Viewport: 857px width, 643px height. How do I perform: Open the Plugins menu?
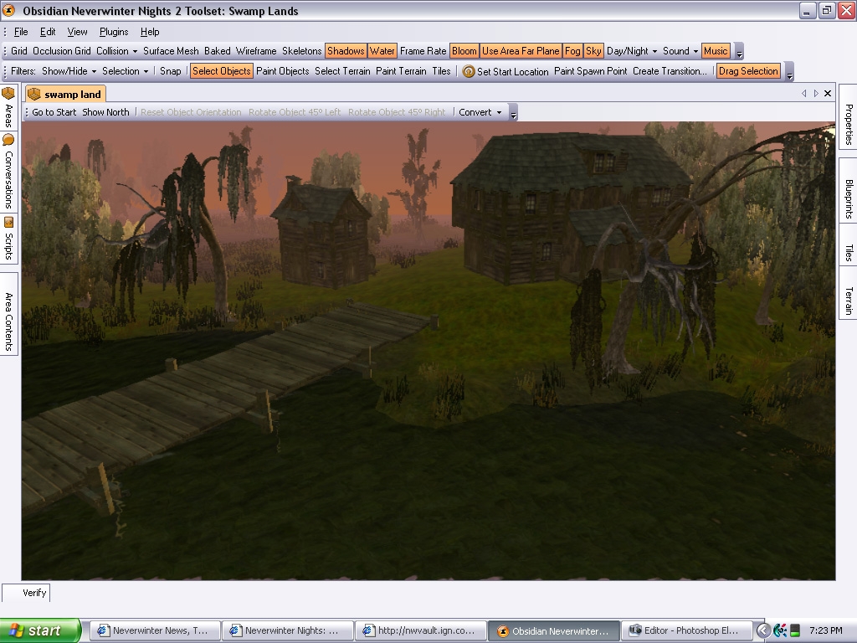(x=114, y=32)
